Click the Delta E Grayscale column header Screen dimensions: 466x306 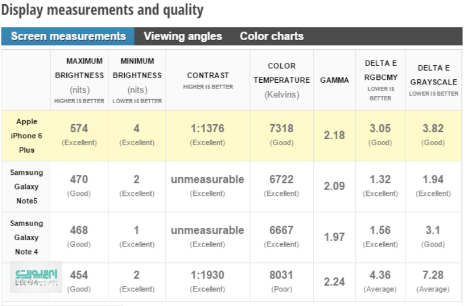pos(433,80)
